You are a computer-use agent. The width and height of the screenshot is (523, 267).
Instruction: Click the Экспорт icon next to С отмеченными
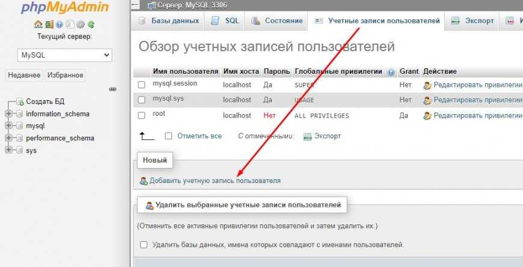coord(308,136)
